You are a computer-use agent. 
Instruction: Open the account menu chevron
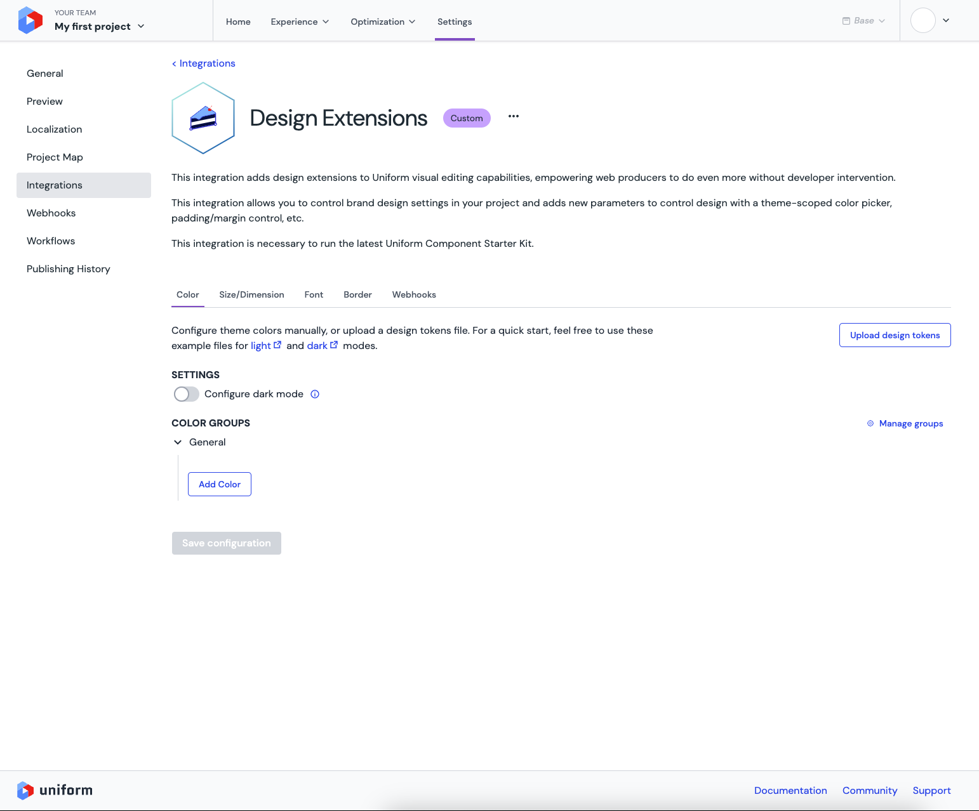[946, 20]
